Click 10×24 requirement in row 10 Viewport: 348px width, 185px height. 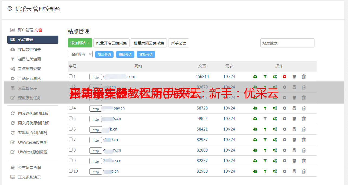229,171
